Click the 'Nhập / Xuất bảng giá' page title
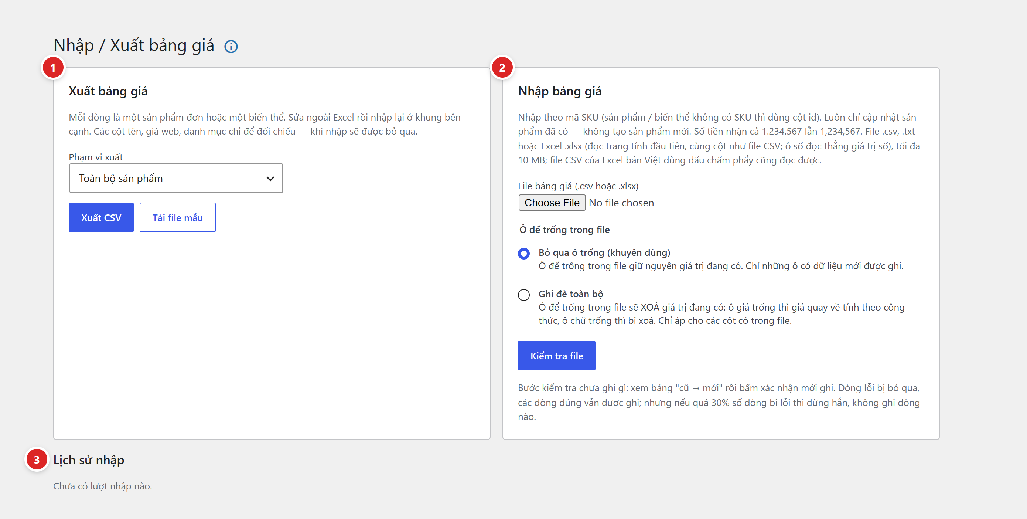Viewport: 1027px width, 519px height. click(134, 45)
